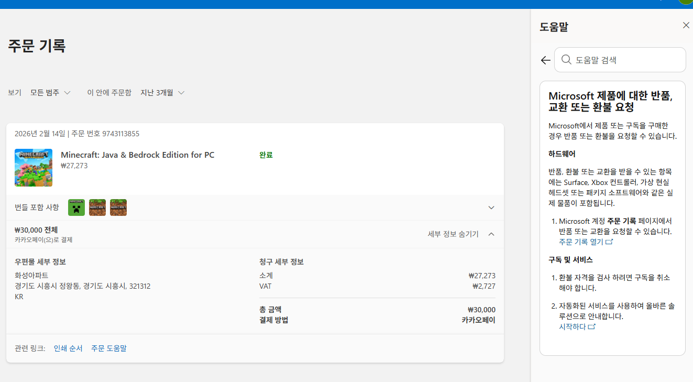Click the ₩30,000 amount in the 총 금액 row
Viewport: 693px width, 382px height.
click(x=482, y=310)
